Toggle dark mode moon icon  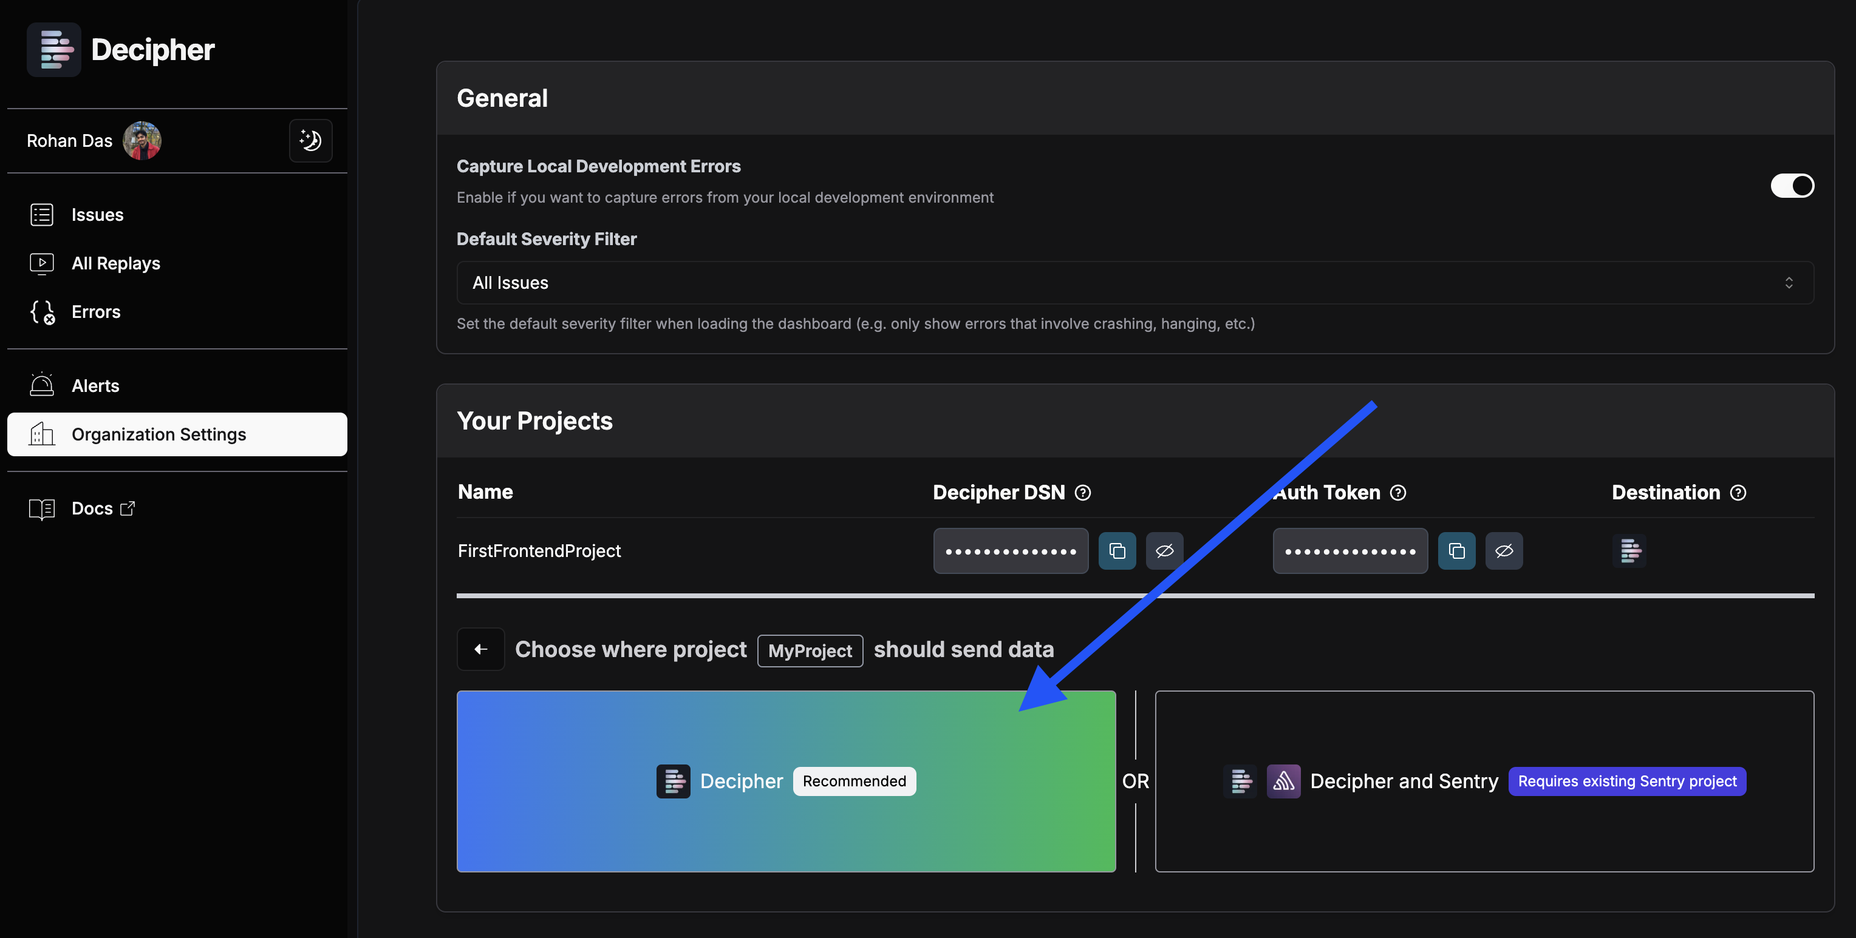coord(310,140)
